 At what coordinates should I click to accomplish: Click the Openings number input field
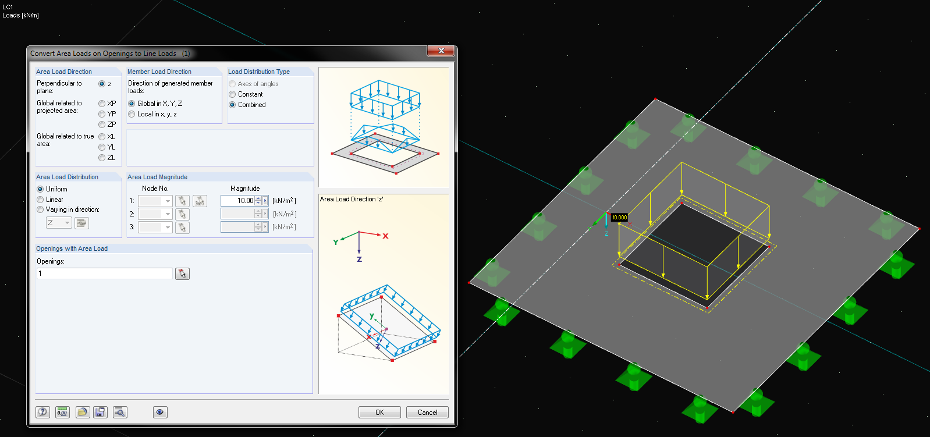tap(105, 273)
